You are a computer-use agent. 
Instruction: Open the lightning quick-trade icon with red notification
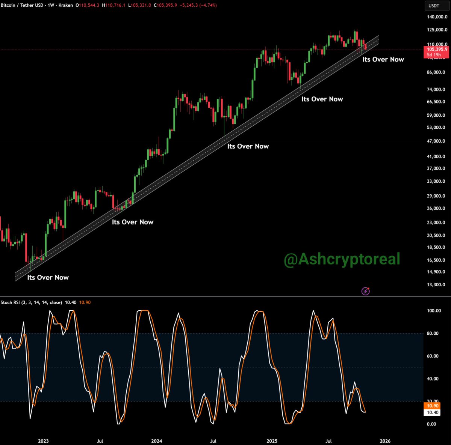tap(365, 291)
